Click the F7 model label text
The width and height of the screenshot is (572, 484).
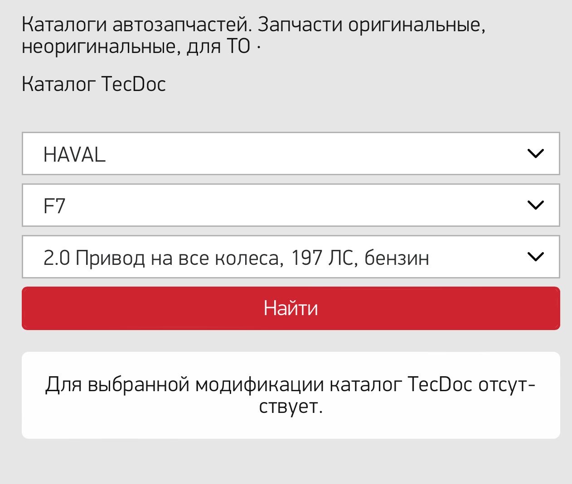click(x=54, y=206)
